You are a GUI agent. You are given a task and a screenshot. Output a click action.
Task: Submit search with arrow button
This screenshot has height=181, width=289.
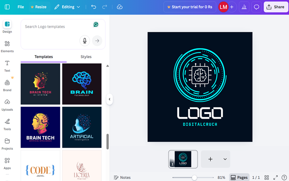[97, 41]
